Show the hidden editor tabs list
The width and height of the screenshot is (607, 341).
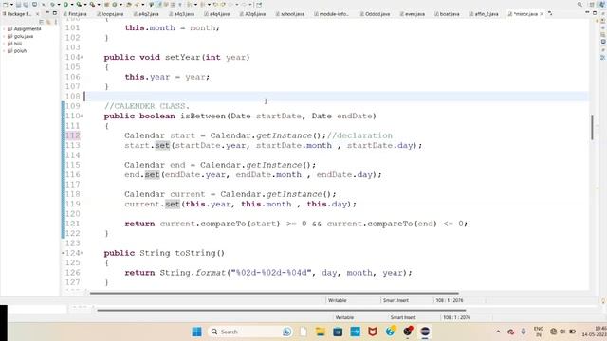[x=550, y=14]
